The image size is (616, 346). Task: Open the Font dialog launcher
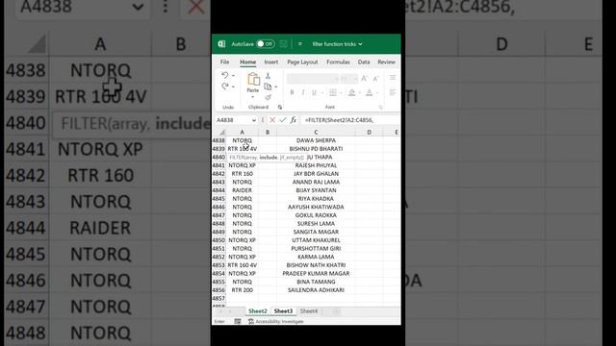[380, 107]
